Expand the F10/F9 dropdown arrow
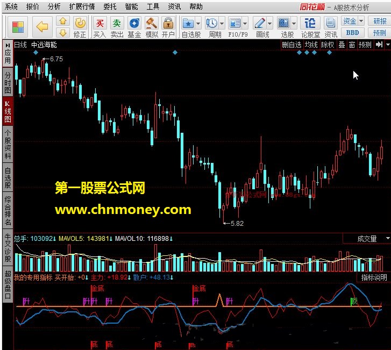 coord(245,24)
